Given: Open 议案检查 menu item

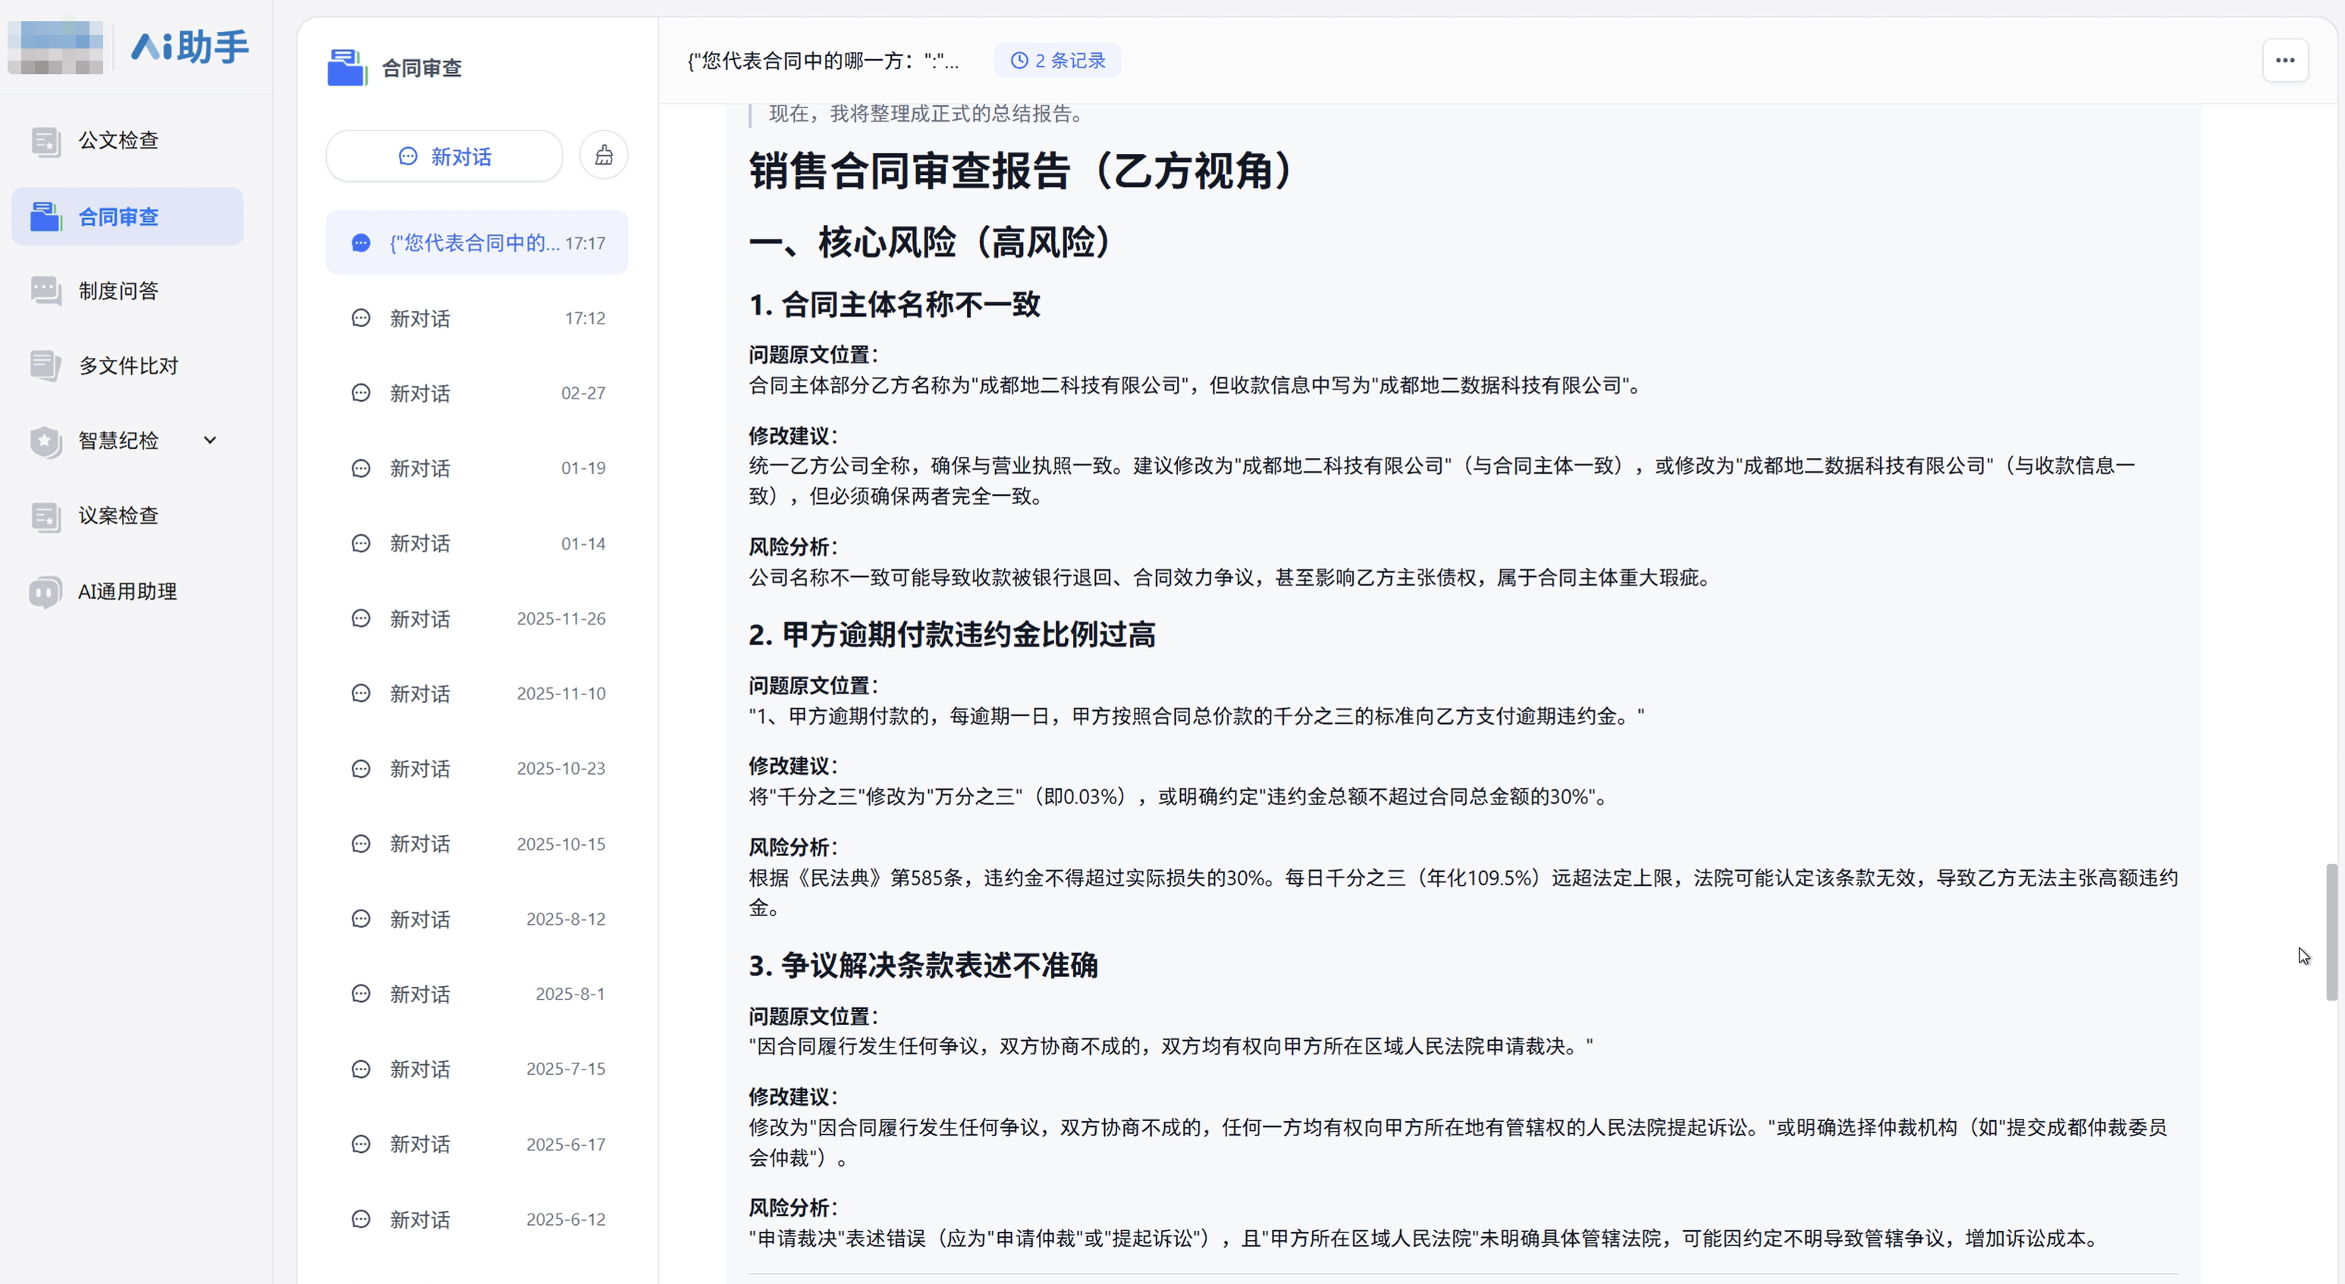Looking at the screenshot, I should [127, 516].
